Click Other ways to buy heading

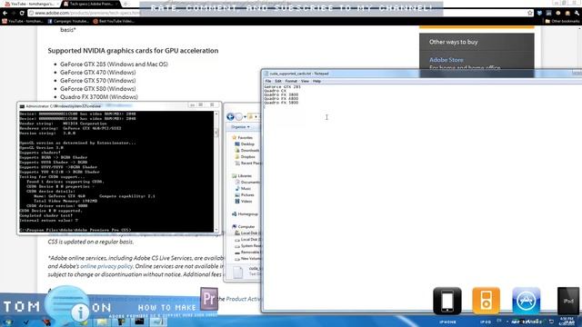(x=453, y=42)
